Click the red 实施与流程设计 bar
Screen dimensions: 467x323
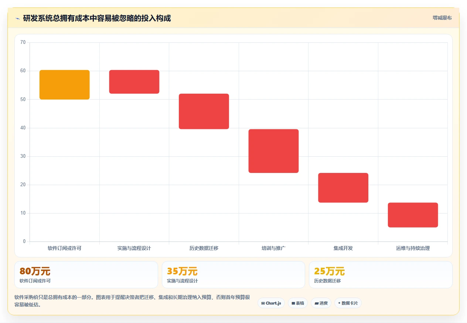coord(134,82)
